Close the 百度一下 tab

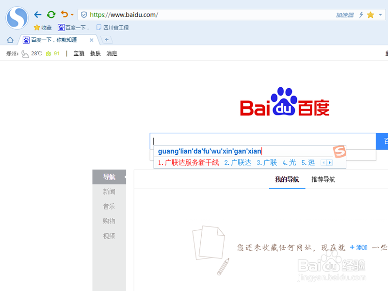[x=92, y=40]
